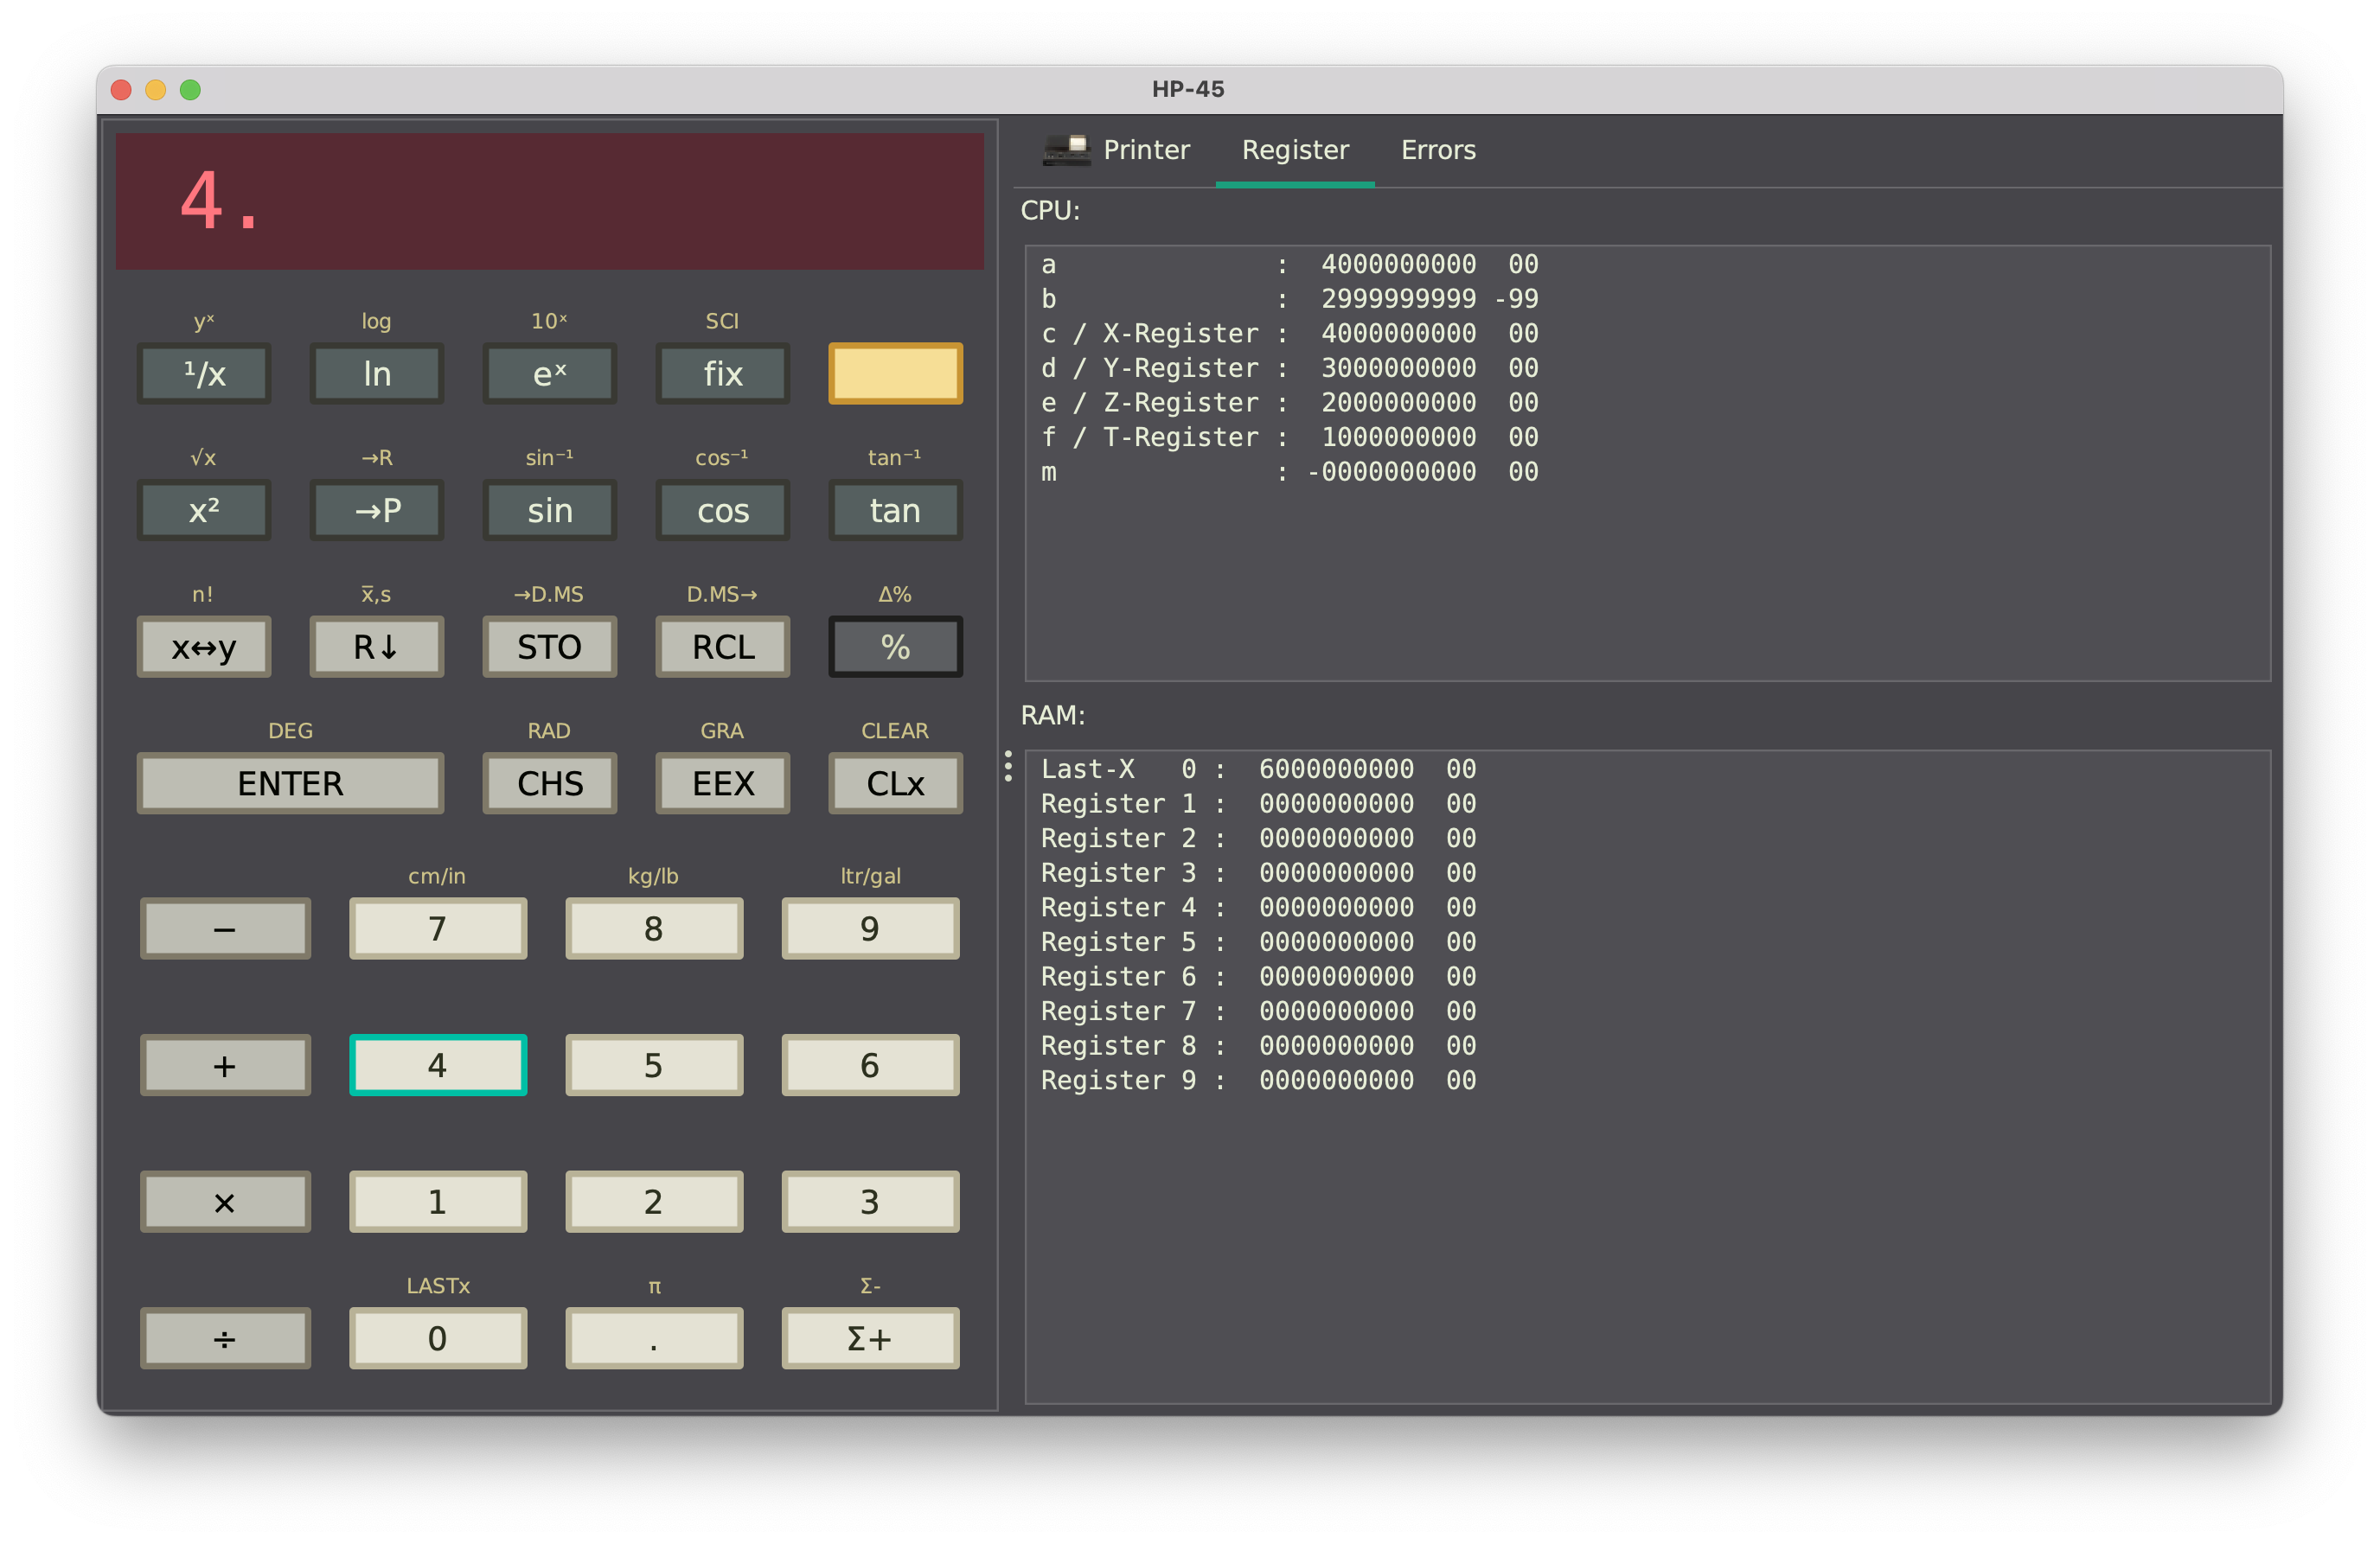Click the x² square function key
The width and height of the screenshot is (2380, 1544).
(x=203, y=510)
